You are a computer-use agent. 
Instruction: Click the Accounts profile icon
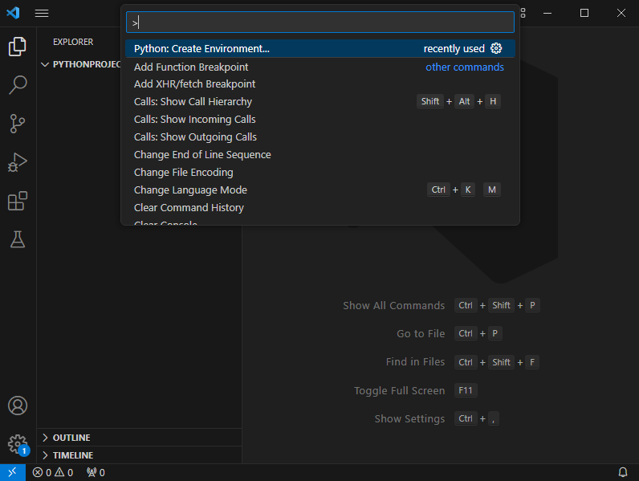[18, 406]
